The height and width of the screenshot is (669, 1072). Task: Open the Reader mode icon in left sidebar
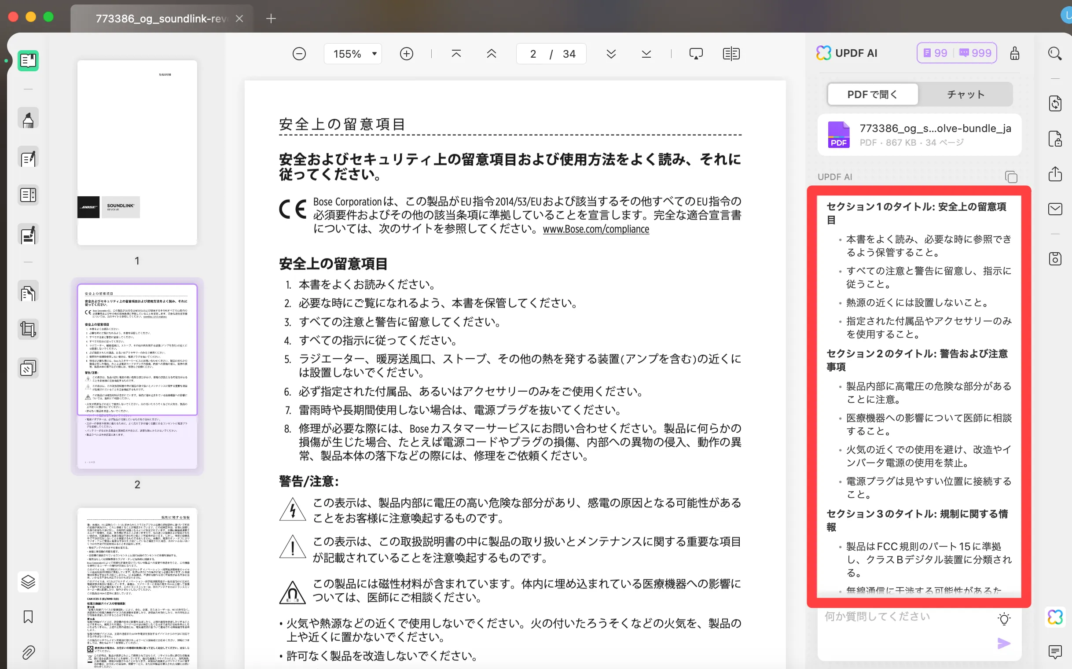coord(28,61)
